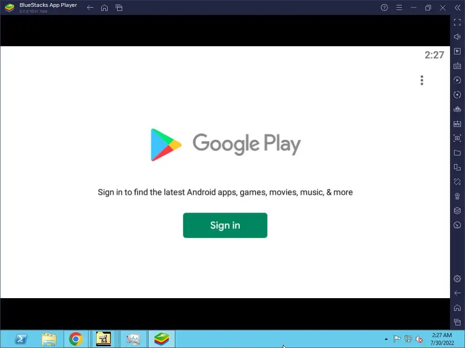The image size is (465, 348).
Task: Toggle the cursor lock icon in the sidebar
Action: click(457, 51)
